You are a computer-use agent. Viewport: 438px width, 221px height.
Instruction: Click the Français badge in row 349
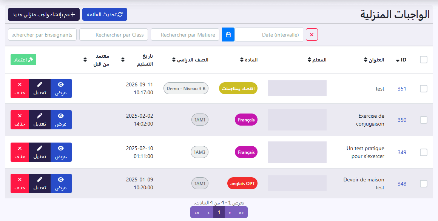(x=246, y=152)
